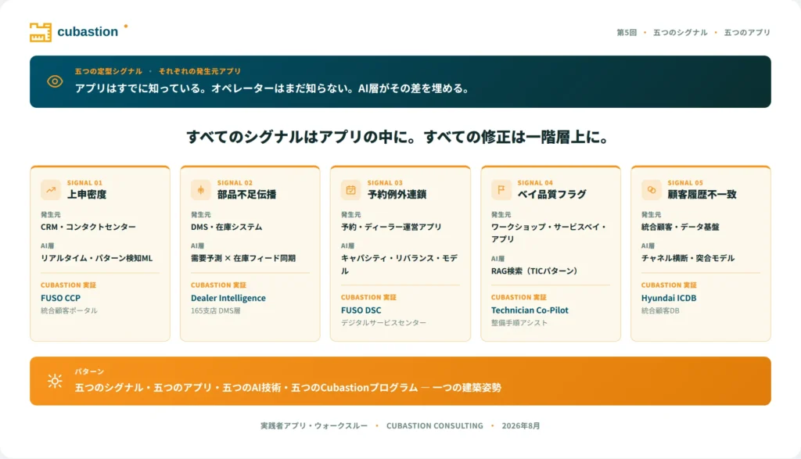The image size is (801, 459).
Task: Click the trend arrow icon in Signal 01 card
Action: tap(51, 190)
